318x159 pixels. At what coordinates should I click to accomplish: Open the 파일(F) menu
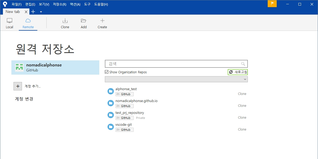pos(17,4)
